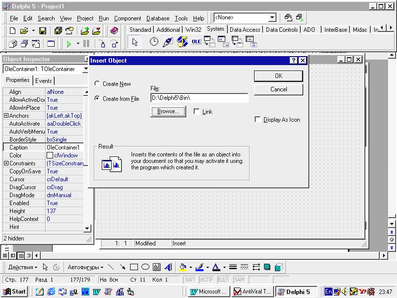
Task: Select the arrow pointer in component palette
Action: [x=134, y=42]
